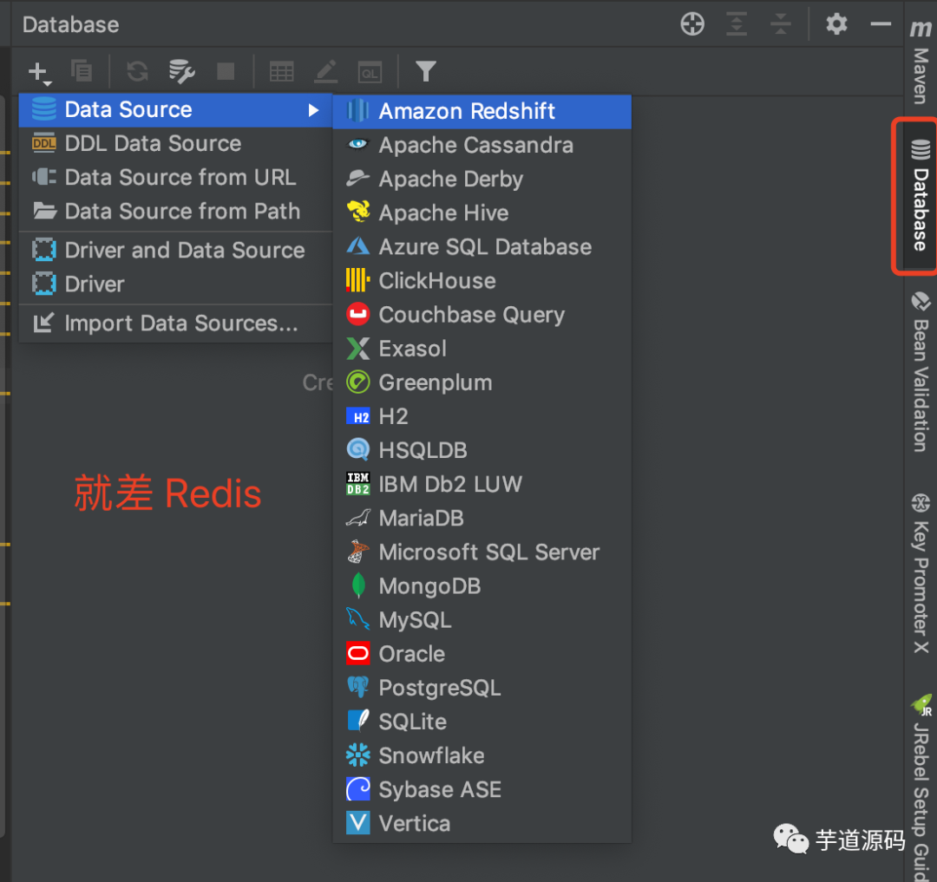Click the Collapse All icon in header
This screenshot has height=882, width=937.
coord(781,24)
